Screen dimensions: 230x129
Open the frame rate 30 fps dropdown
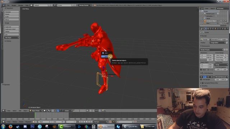click(221, 64)
